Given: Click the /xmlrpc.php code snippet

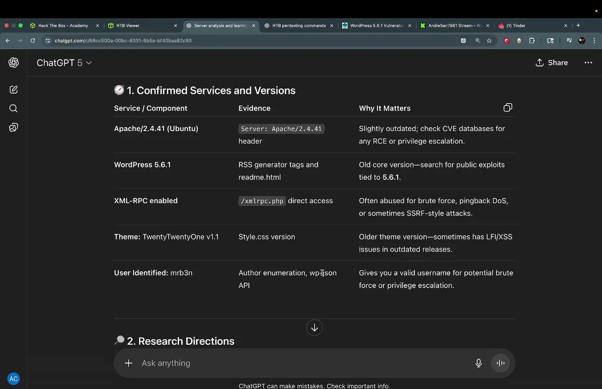Looking at the screenshot, I should [262, 201].
